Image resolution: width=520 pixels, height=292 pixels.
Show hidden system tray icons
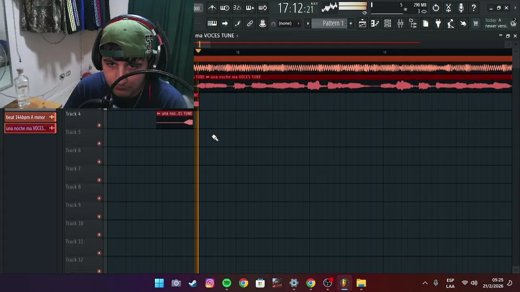pyautogui.click(x=425, y=283)
